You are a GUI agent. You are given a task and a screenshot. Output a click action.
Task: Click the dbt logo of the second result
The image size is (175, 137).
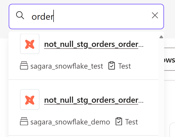(x=30, y=100)
